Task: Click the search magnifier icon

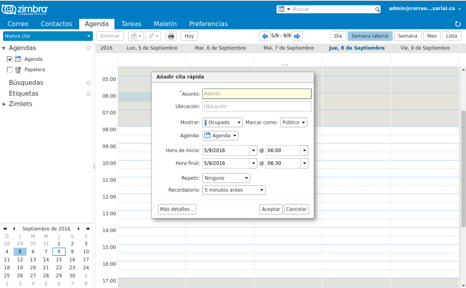Action: tap(377, 9)
